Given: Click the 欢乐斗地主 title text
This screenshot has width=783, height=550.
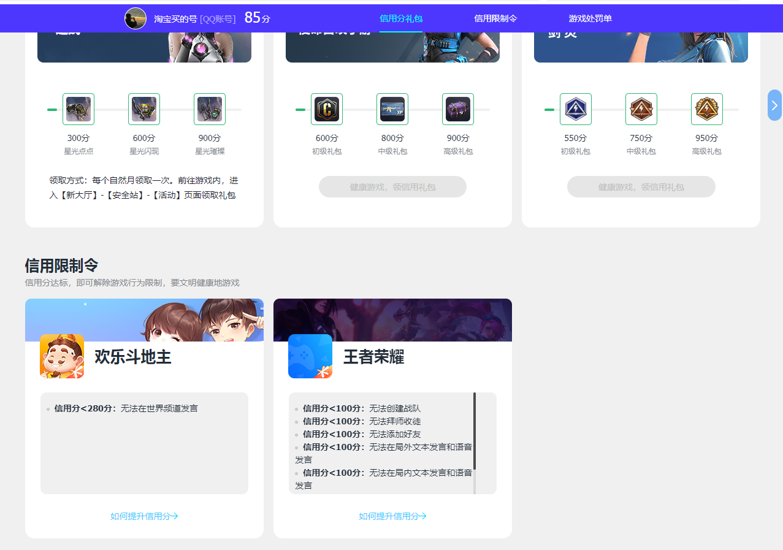Looking at the screenshot, I should pyautogui.click(x=132, y=357).
